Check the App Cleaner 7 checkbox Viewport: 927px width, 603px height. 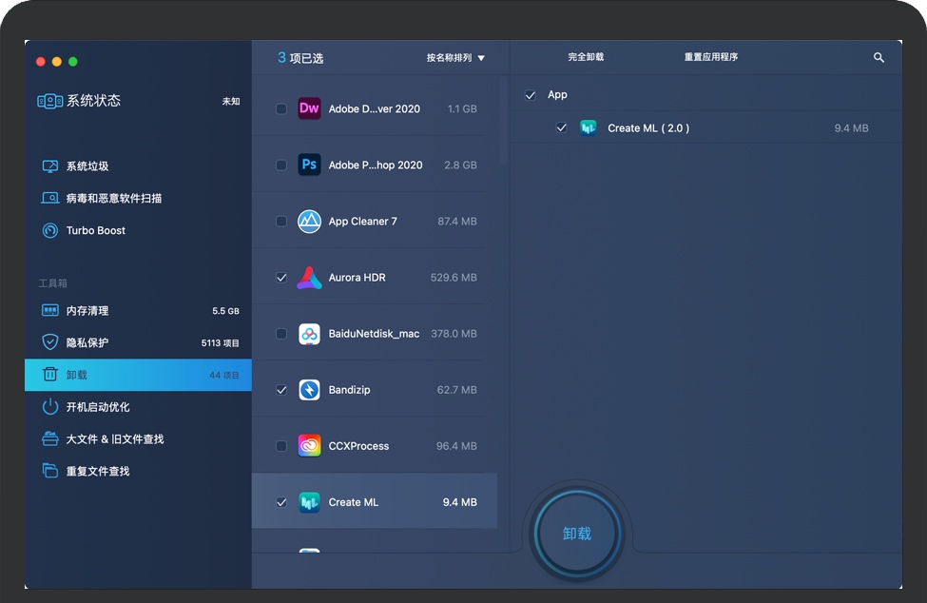281,221
